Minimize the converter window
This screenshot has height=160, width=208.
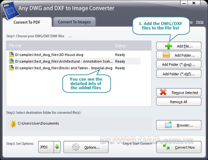pyautogui.click(x=184, y=3)
